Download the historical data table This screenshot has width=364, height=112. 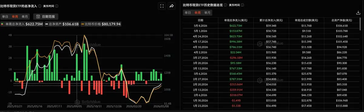click(358, 13)
